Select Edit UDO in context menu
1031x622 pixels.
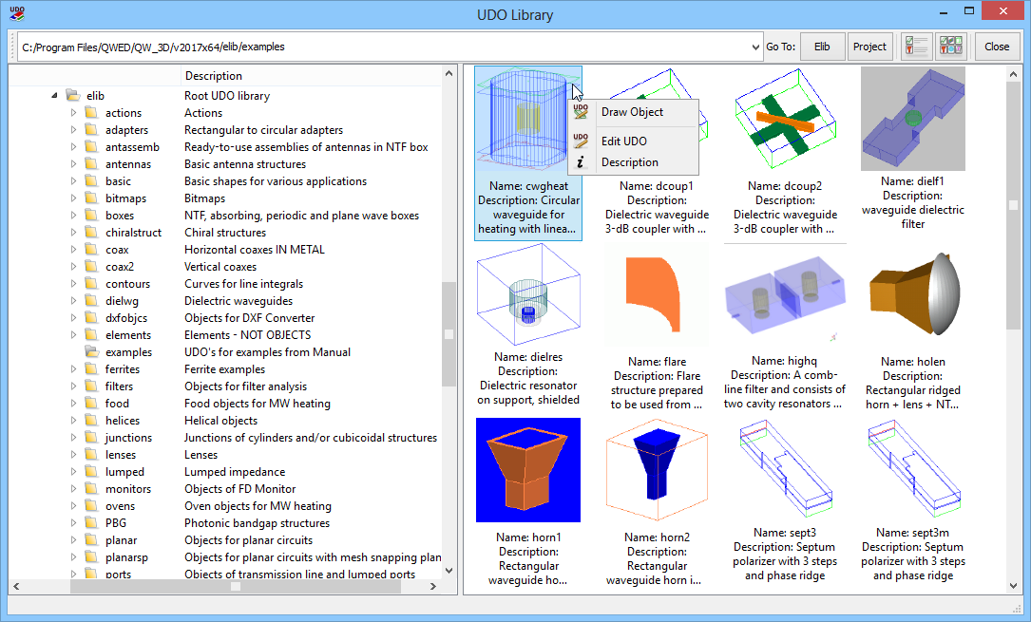623,141
